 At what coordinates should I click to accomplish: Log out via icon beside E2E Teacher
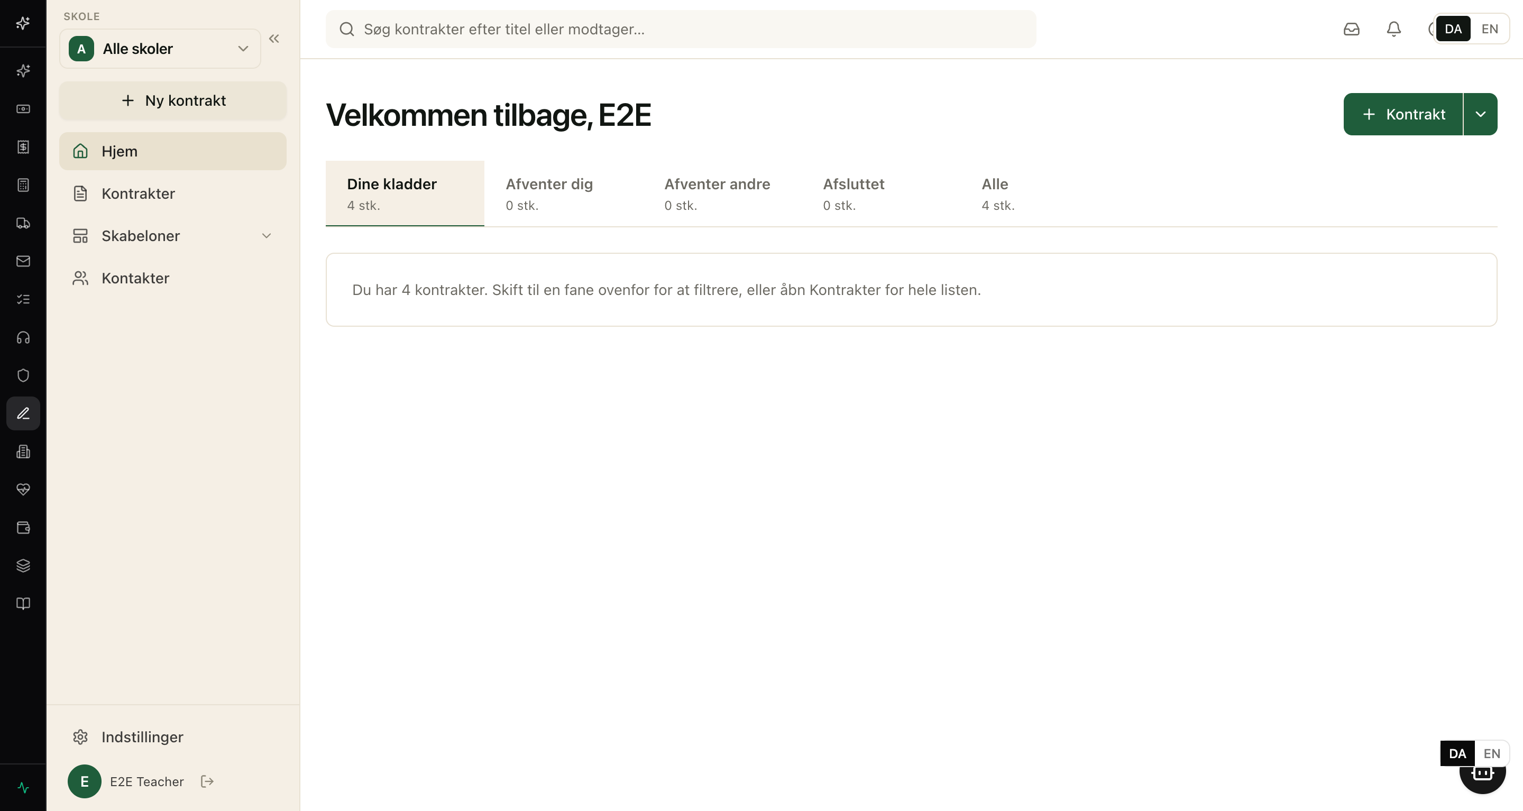click(207, 781)
